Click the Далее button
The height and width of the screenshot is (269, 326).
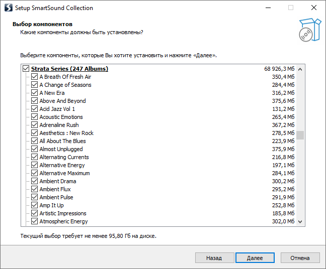[x=255, y=258]
